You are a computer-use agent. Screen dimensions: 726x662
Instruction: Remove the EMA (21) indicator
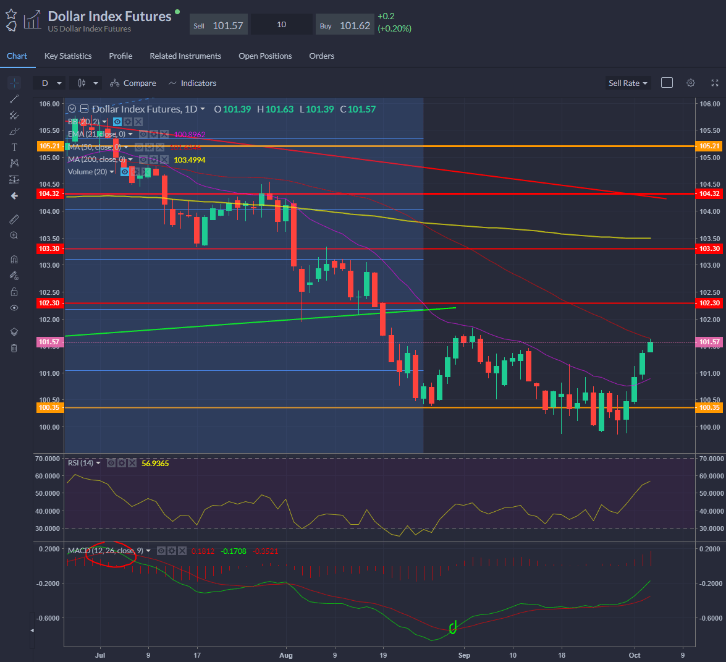164,134
